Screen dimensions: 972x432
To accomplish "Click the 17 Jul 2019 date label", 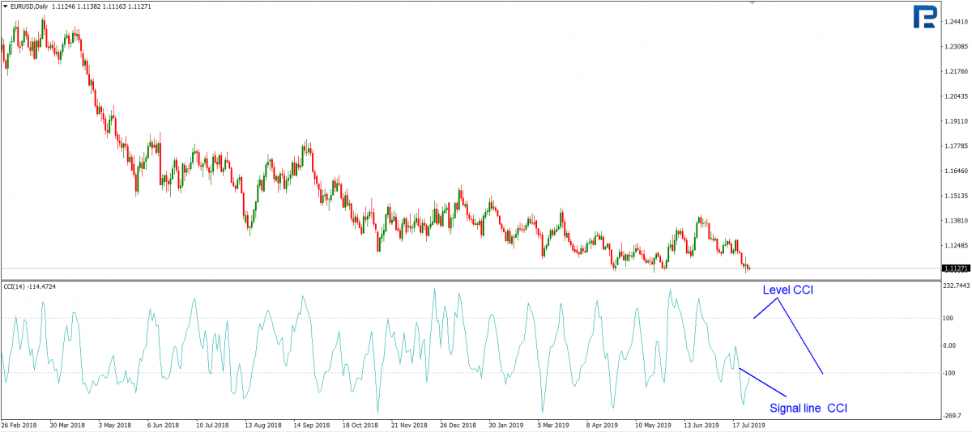I will [x=747, y=424].
